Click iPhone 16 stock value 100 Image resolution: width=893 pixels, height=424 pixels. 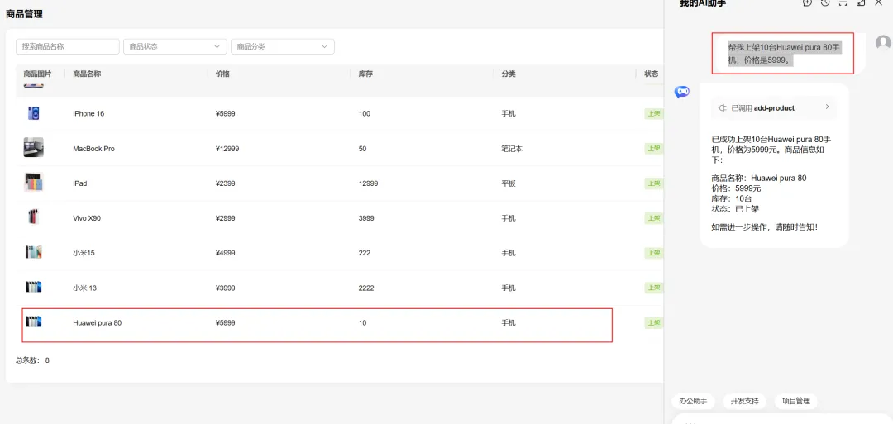coord(365,113)
